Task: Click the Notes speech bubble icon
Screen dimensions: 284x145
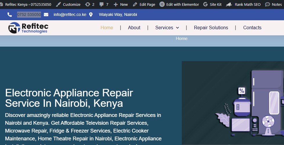Action: (x=267, y=4)
